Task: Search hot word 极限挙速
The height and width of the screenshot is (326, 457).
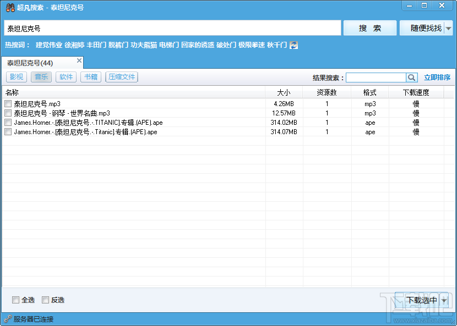Action: (252, 45)
